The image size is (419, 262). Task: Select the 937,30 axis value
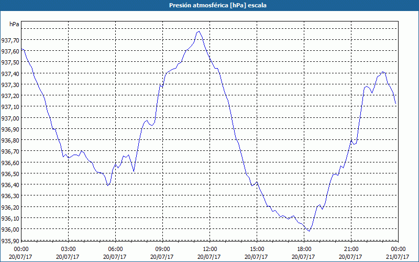point(10,85)
